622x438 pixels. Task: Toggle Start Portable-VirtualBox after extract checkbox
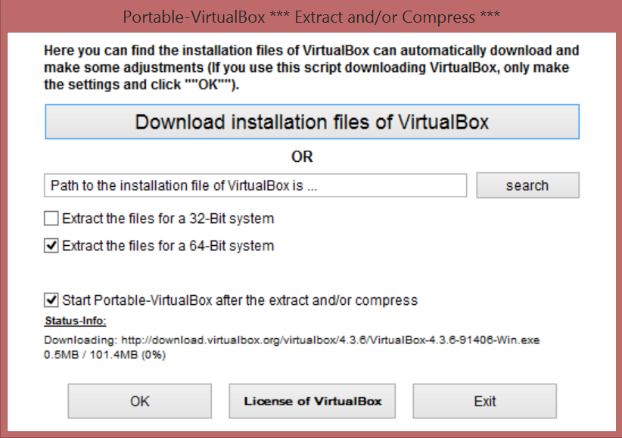point(51,300)
